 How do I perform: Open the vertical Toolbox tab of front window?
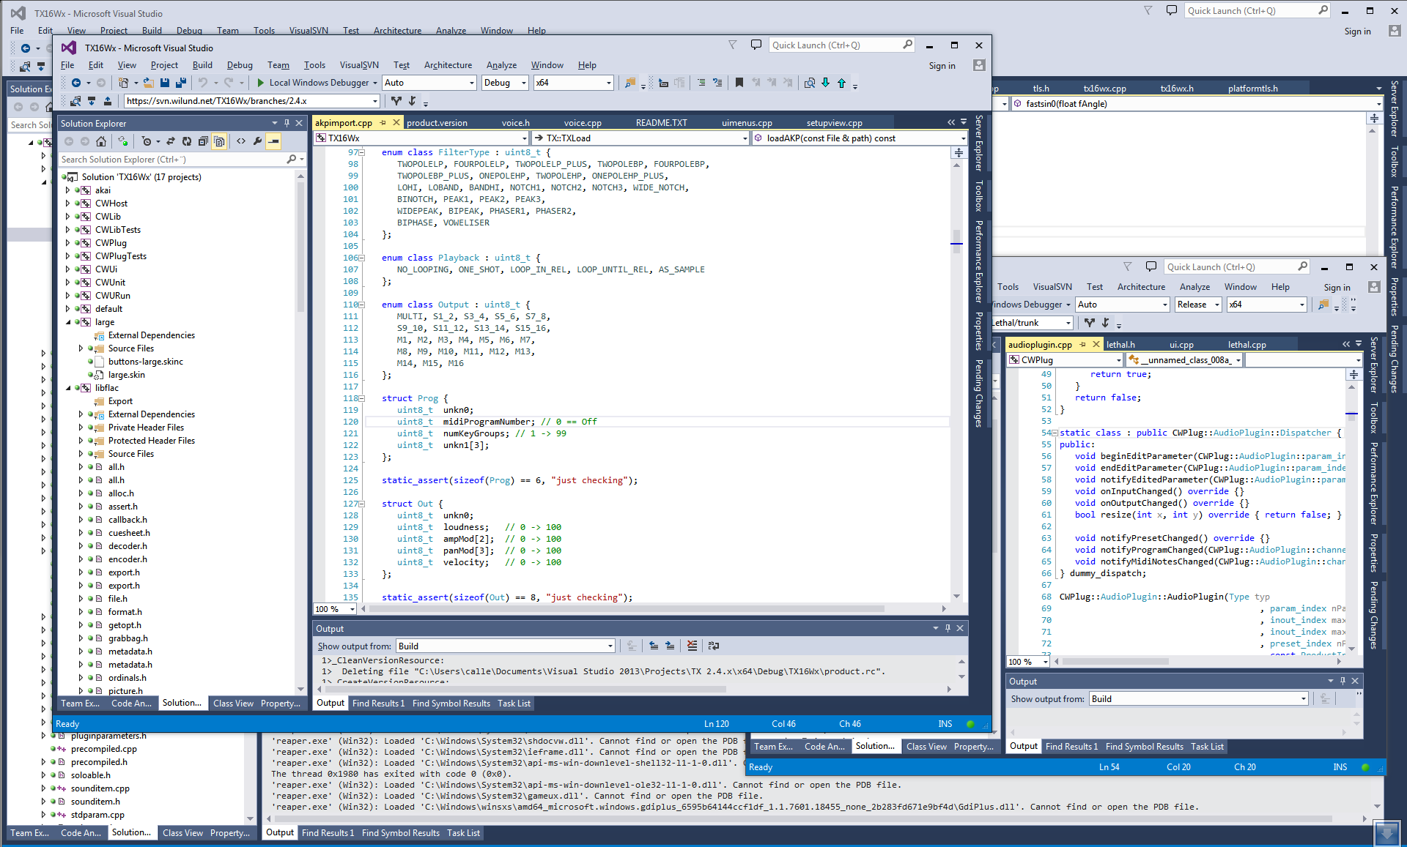[x=978, y=195]
